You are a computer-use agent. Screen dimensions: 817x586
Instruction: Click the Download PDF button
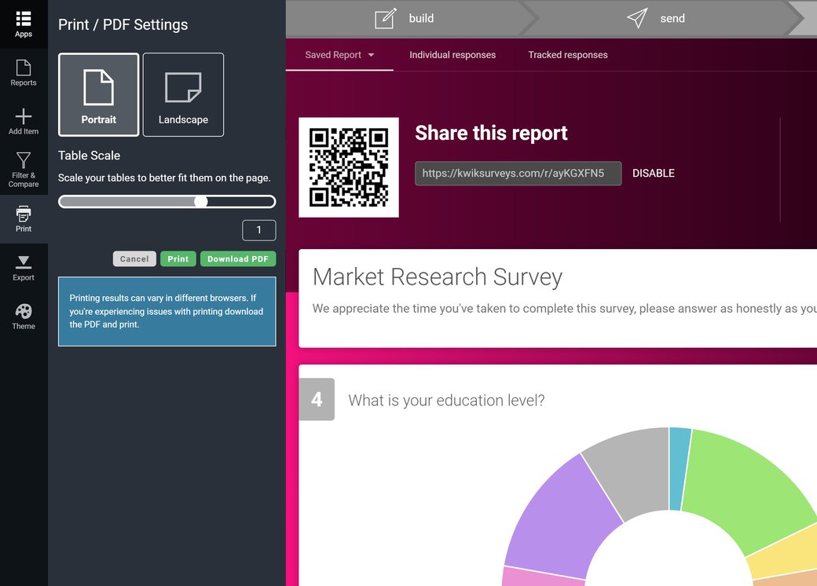[238, 258]
